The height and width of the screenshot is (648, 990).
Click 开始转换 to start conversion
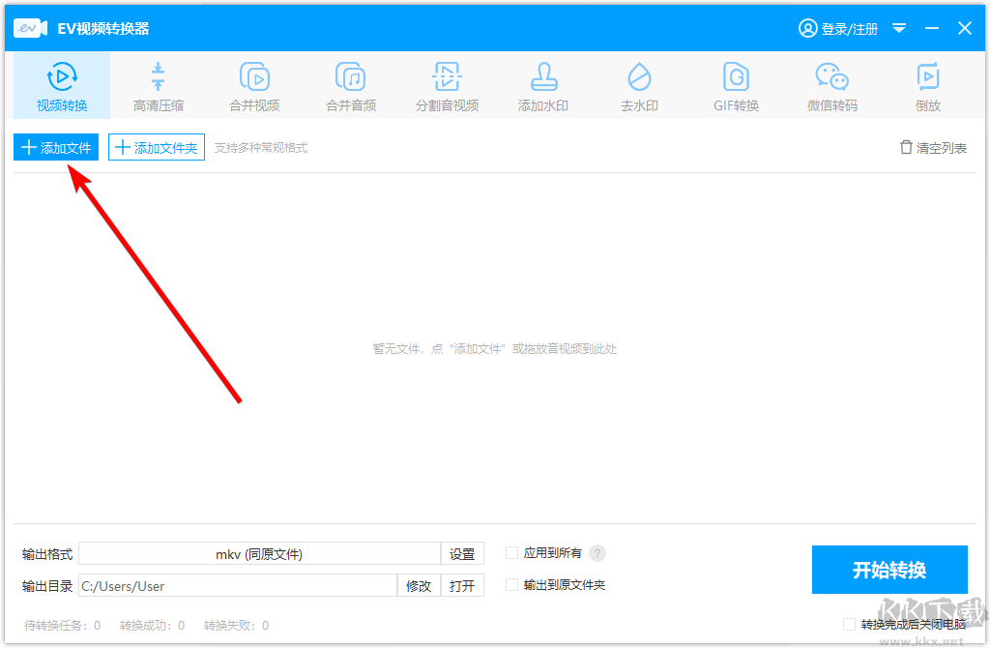[x=889, y=570]
